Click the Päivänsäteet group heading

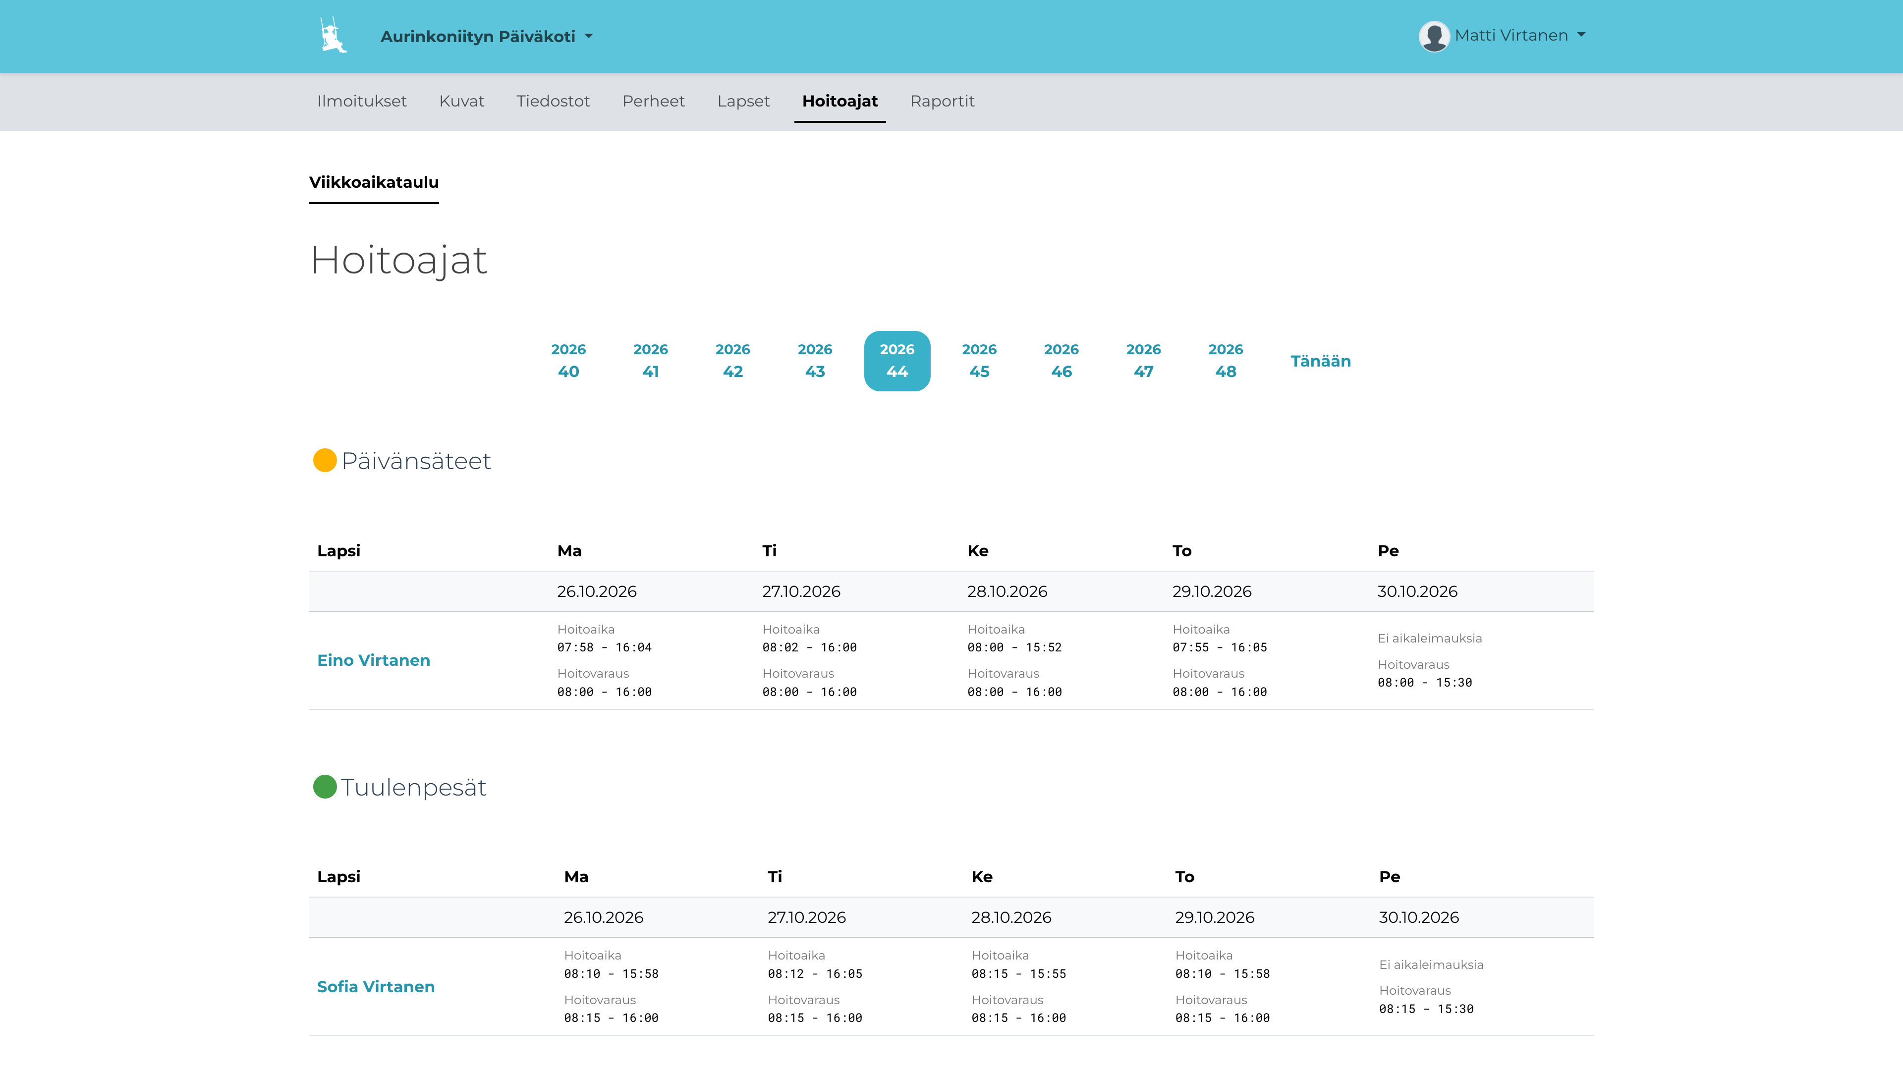coord(416,461)
